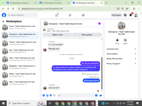This screenshot has width=142, height=106.
Task: Choose a sticker icon in composer
Action: click(51, 95)
